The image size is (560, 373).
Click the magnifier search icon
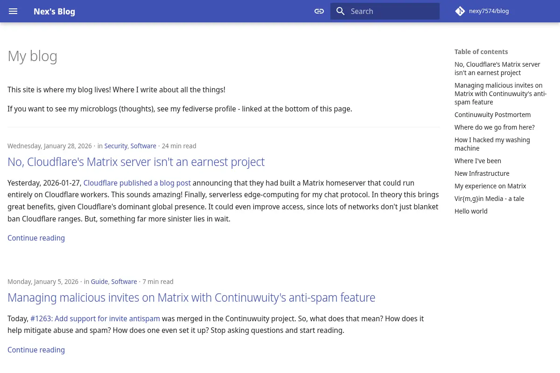click(x=341, y=11)
